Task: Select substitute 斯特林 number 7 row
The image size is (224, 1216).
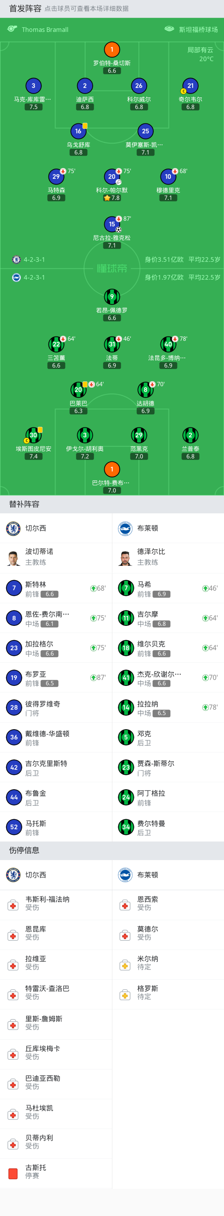Action: click(x=56, y=588)
